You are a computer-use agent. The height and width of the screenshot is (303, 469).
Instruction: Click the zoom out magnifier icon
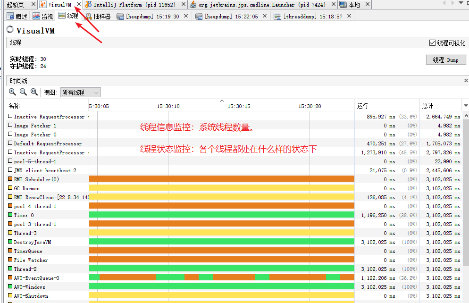(23, 92)
